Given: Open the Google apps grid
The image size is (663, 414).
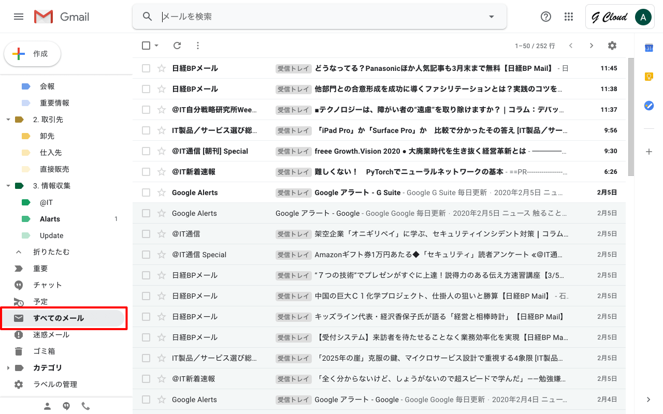Looking at the screenshot, I should click(569, 17).
